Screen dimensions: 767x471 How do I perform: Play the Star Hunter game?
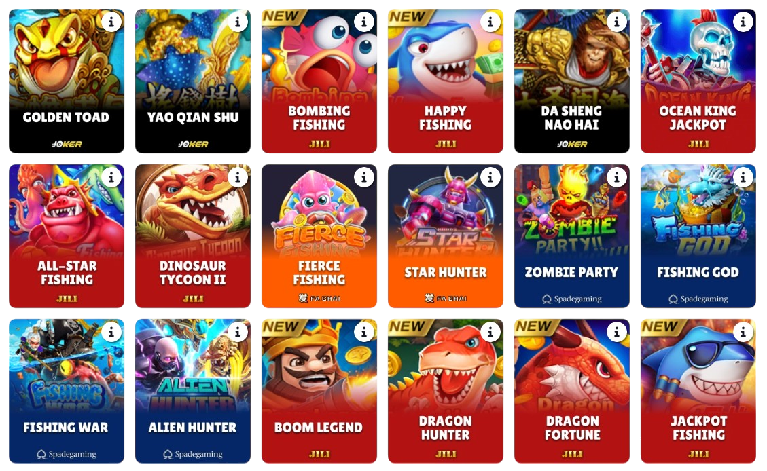446,236
